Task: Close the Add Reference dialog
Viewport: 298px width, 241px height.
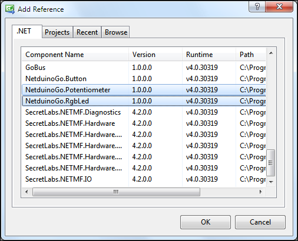Action: (x=279, y=7)
